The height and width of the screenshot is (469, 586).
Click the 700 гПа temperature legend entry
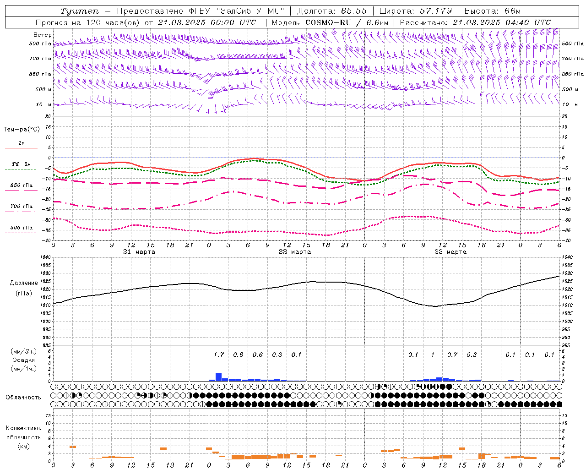22,207
